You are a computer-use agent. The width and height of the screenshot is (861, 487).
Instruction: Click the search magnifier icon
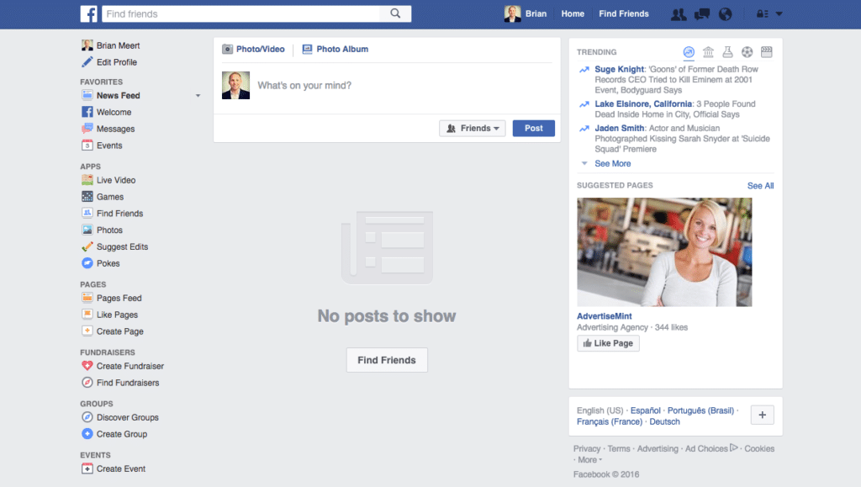click(395, 13)
